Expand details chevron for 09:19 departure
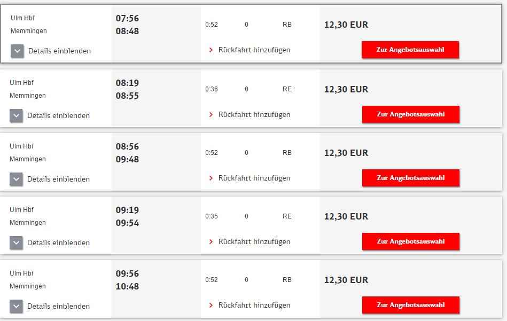The width and height of the screenshot is (507, 321). (x=16, y=243)
